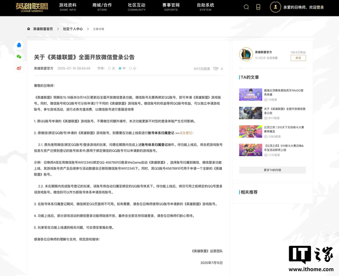Click the 文章详情 breadcrumb text
The height and width of the screenshot is (276, 339).
click(98, 29)
